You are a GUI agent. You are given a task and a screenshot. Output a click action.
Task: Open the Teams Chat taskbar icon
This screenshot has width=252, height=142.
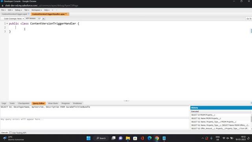coord(121,138)
